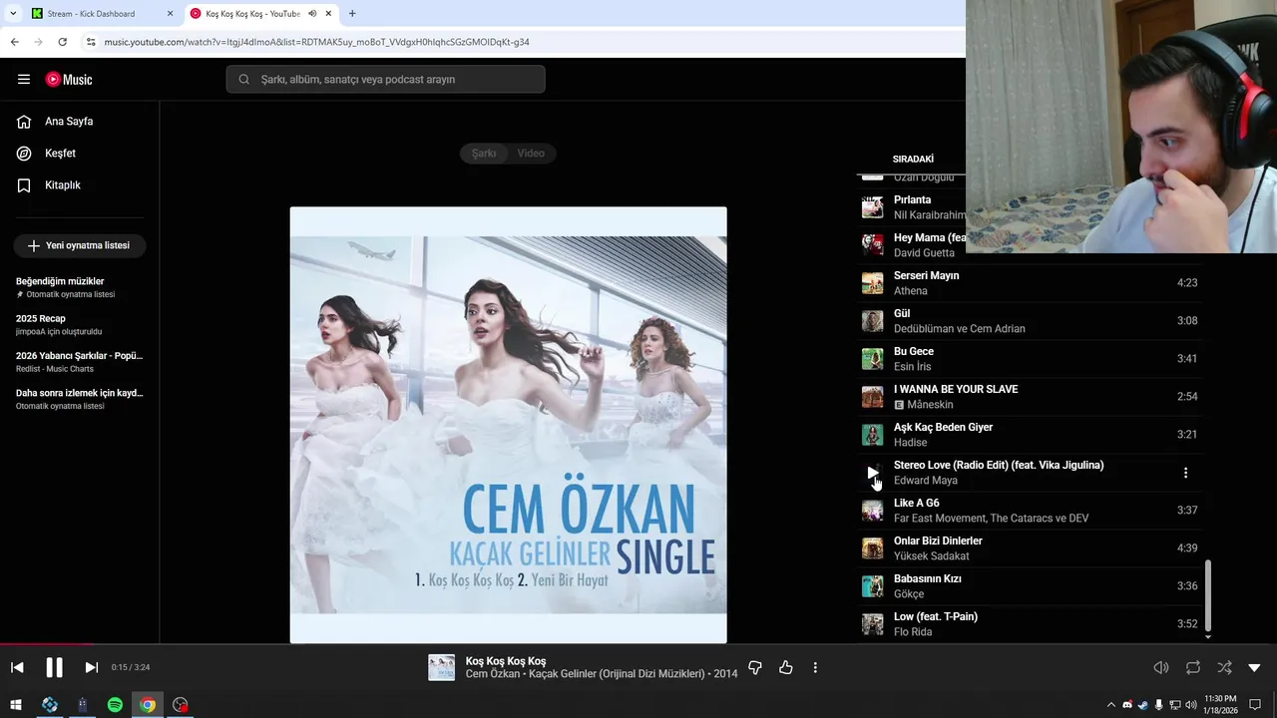Open the player volume control
This screenshot has height=718, width=1277.
tap(1161, 667)
